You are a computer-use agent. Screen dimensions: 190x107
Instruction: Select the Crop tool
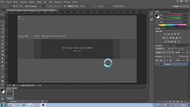(x=2, y=29)
